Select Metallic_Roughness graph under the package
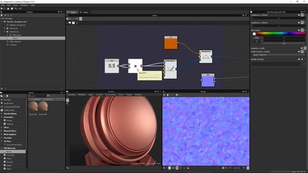The width and height of the screenshot is (308, 173). [17, 25]
